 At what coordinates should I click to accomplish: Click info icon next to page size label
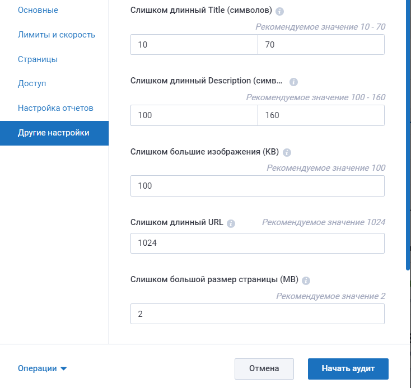[306, 281]
